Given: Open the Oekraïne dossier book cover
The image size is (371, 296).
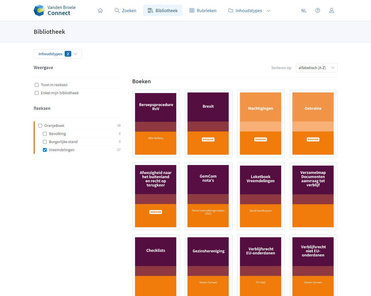Looking at the screenshot, I should click(313, 123).
